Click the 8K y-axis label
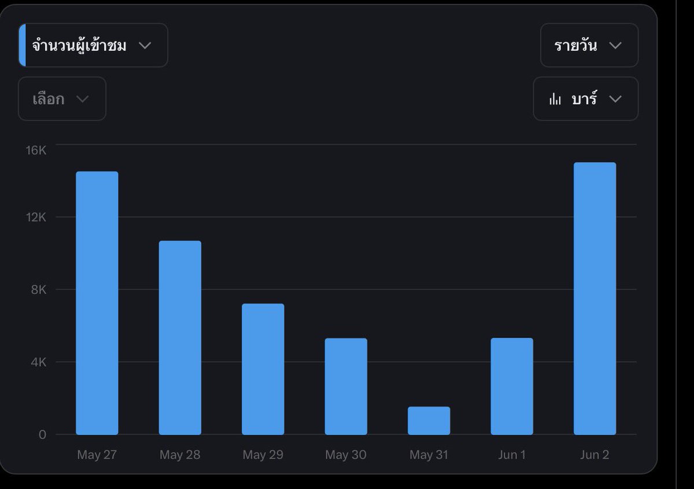Viewport: 694px width, 489px height. coord(39,290)
